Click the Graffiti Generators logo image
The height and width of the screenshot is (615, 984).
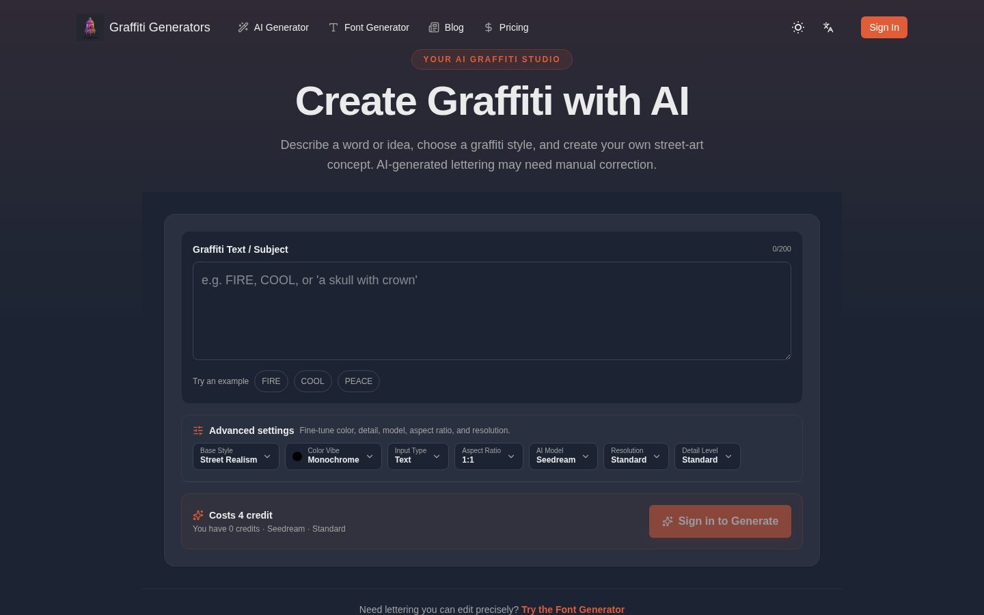pos(90,27)
